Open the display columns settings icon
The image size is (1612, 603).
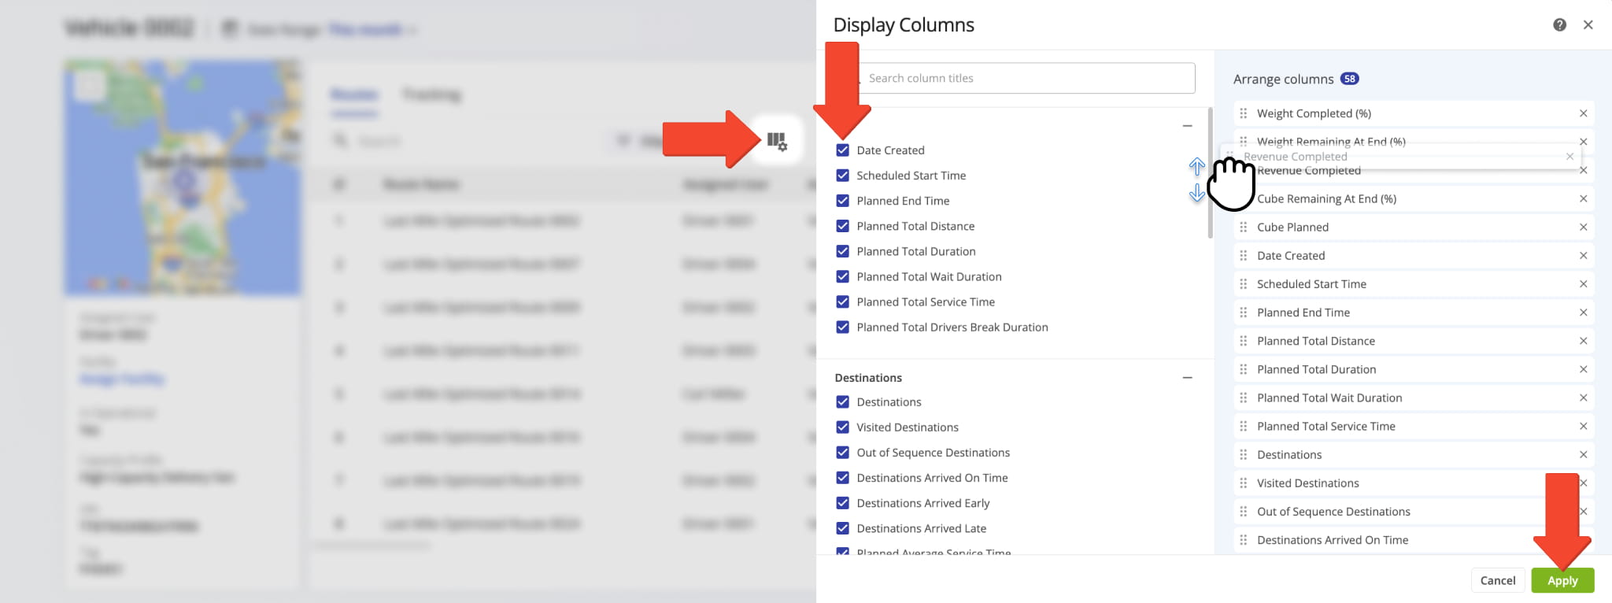777,142
